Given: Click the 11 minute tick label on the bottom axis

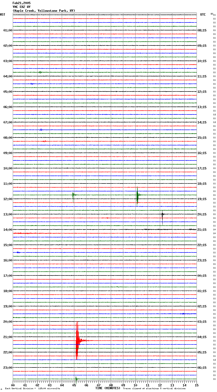Looking at the screenshot, I should [x=148, y=385].
